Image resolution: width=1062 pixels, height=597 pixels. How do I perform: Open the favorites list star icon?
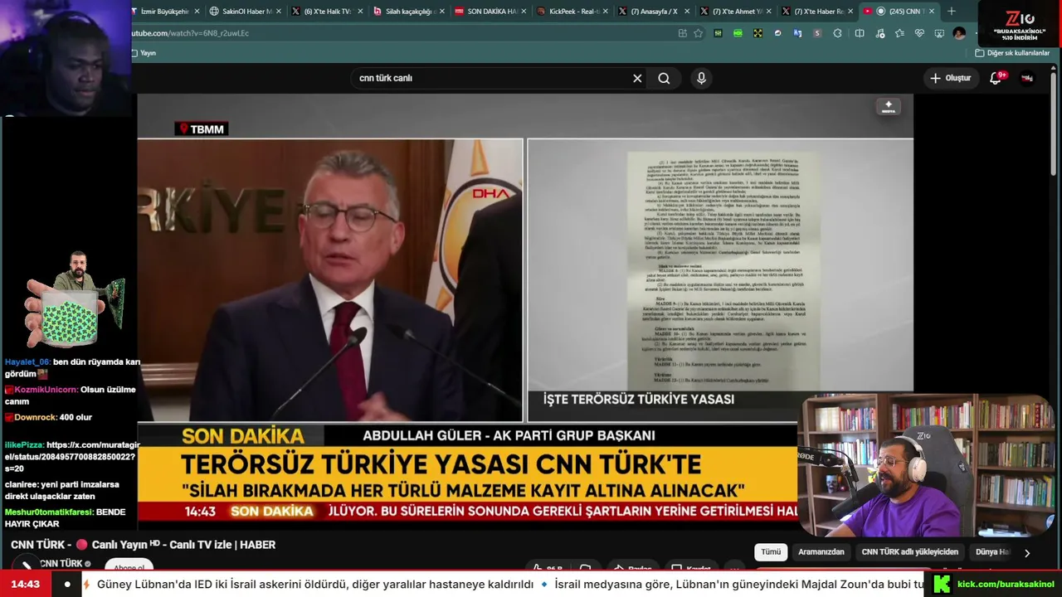[899, 33]
